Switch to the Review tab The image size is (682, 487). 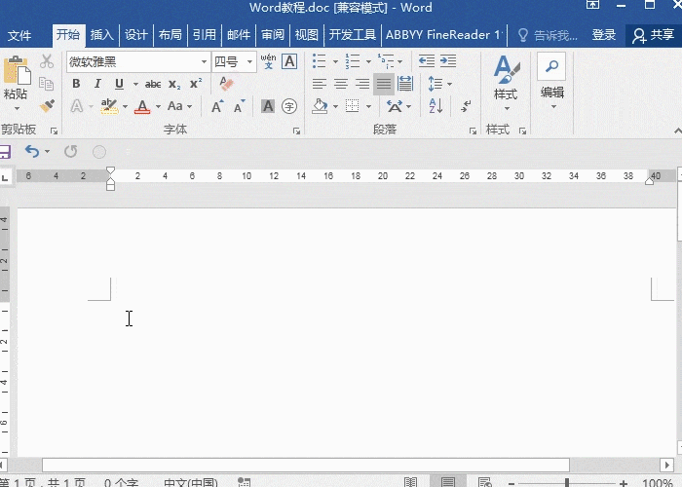tap(273, 35)
